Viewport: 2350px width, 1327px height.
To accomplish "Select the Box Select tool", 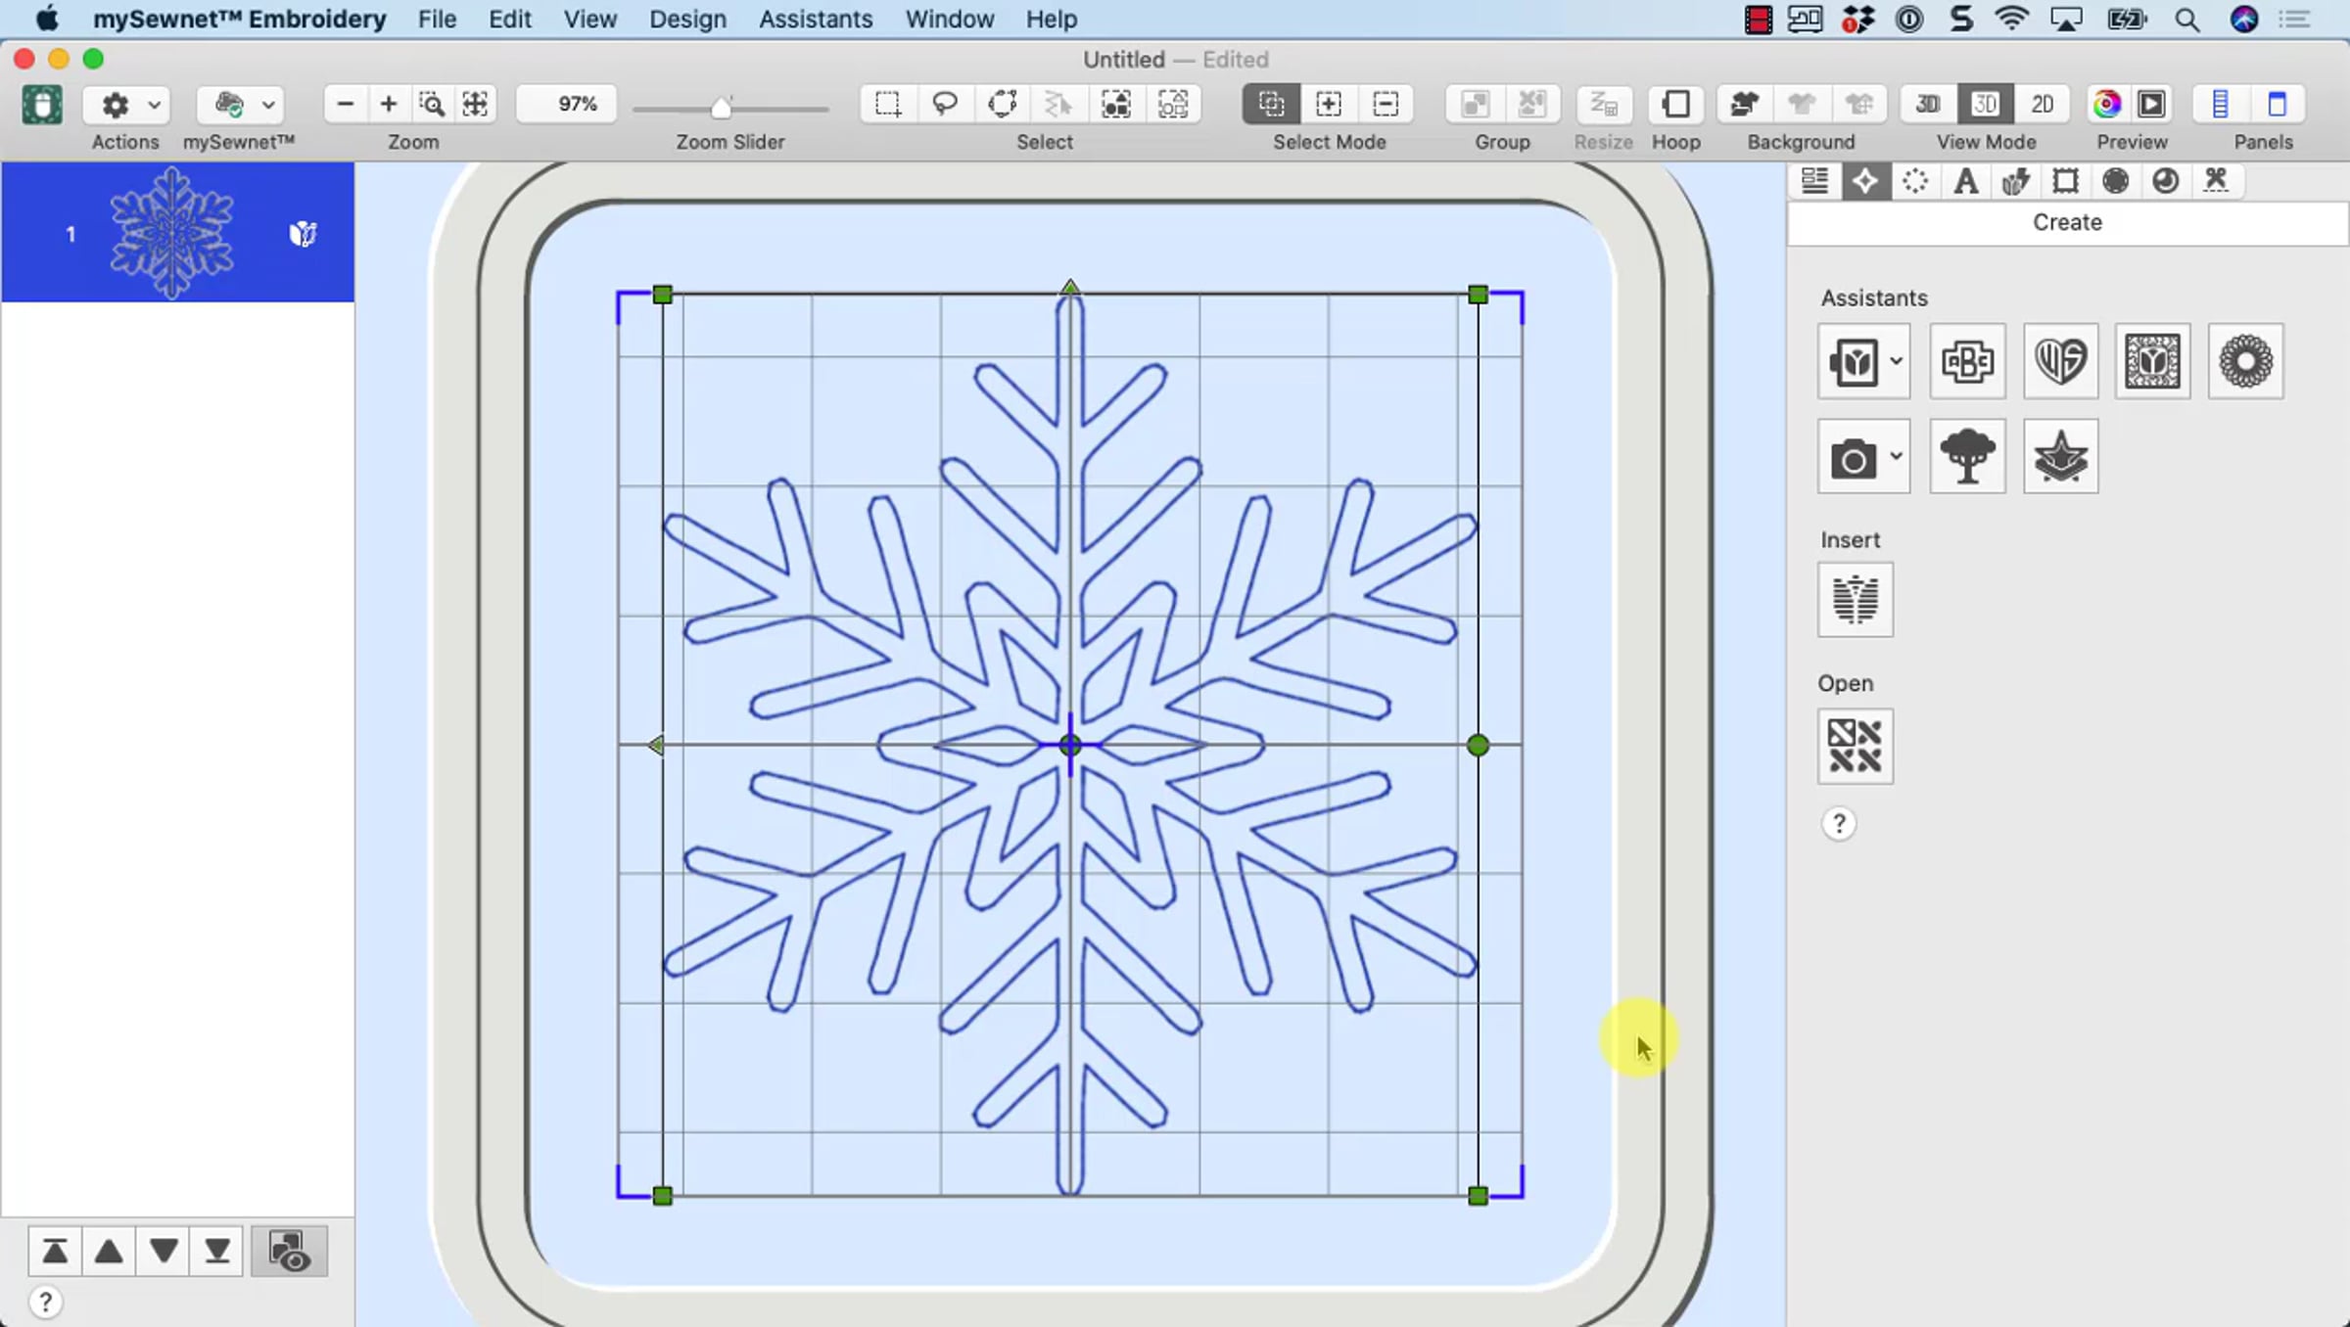I will click(x=888, y=104).
